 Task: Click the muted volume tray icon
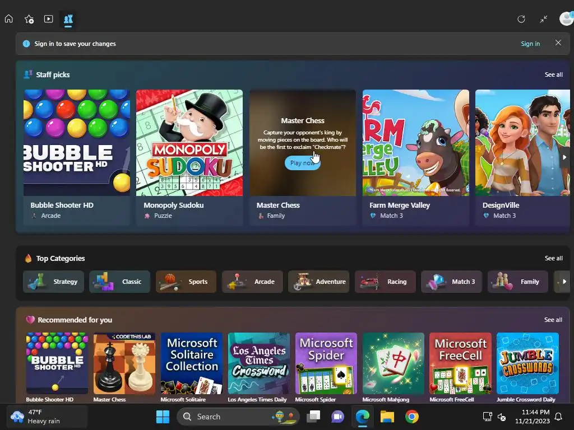pyautogui.click(x=502, y=417)
